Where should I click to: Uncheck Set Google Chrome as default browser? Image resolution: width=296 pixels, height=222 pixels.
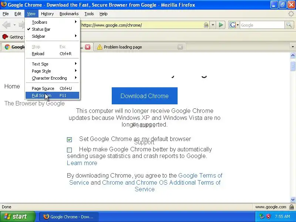tap(69, 139)
